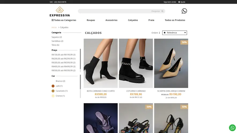
Task: Open the floral platform sandal product image
Action: pos(136,118)
